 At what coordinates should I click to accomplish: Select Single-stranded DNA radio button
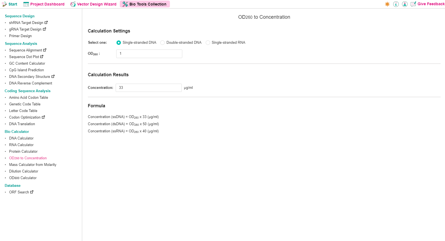pyautogui.click(x=119, y=43)
